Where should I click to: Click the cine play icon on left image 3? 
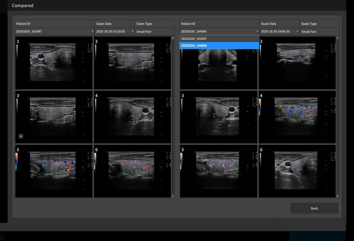click(x=21, y=136)
